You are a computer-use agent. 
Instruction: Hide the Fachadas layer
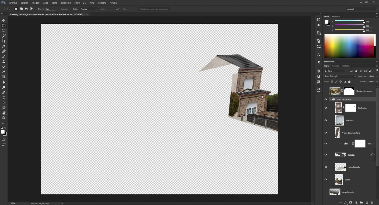click(326, 108)
